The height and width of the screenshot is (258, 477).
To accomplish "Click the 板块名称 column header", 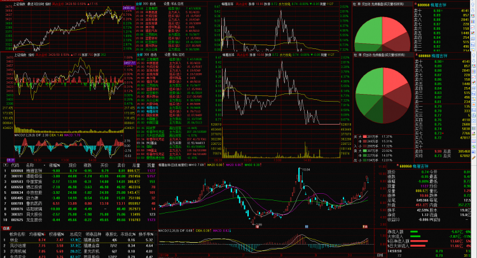I will point(17,234).
